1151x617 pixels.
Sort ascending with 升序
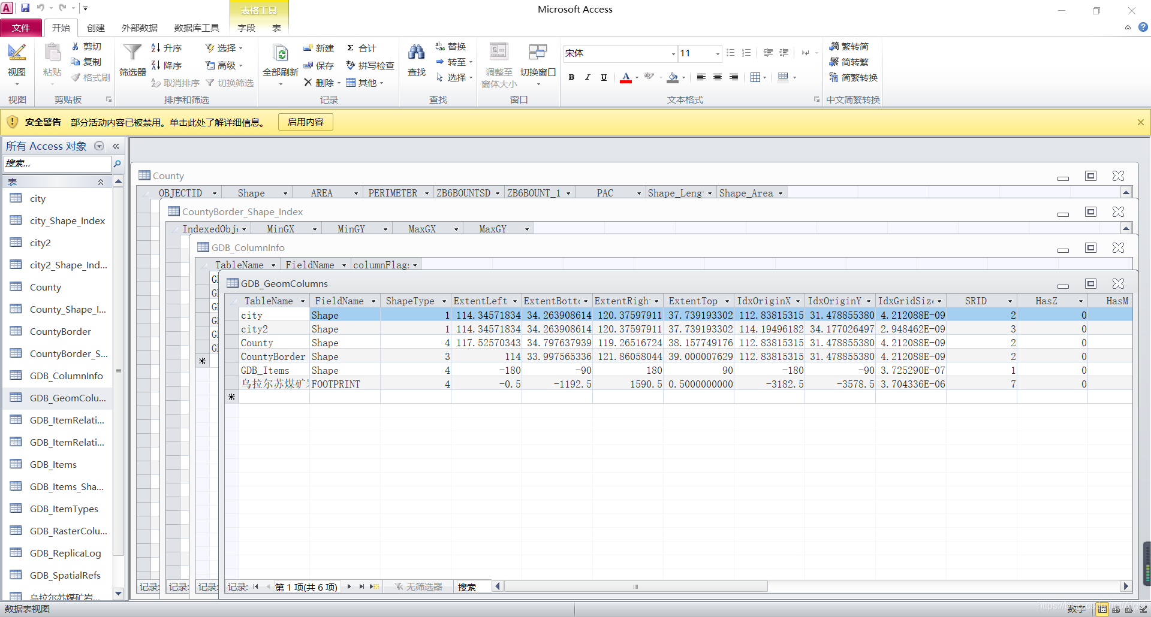pyautogui.click(x=166, y=48)
